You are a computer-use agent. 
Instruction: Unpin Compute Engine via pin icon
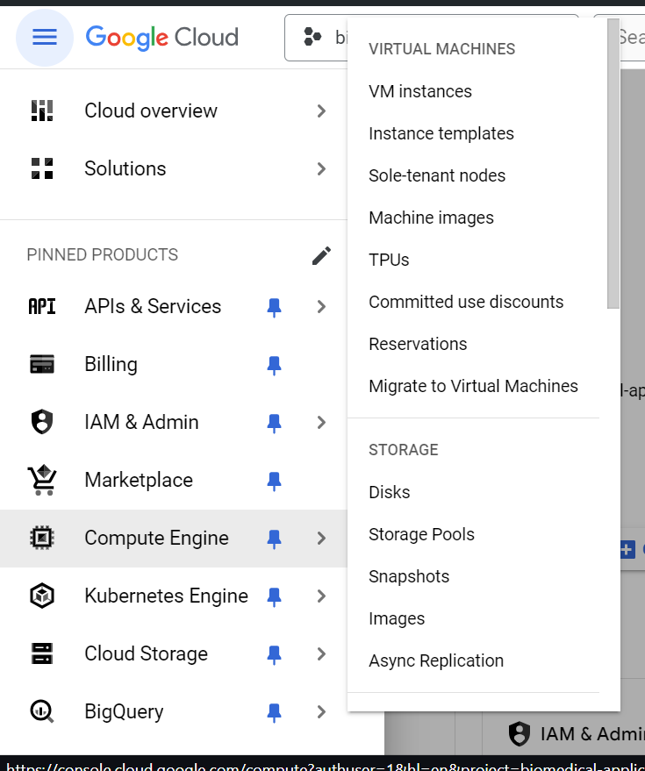(x=274, y=539)
